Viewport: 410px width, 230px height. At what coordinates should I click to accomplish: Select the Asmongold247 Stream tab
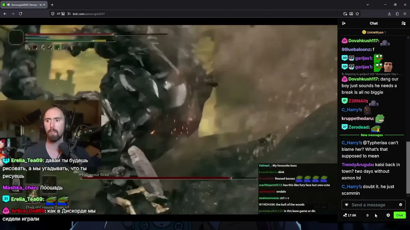point(24,5)
